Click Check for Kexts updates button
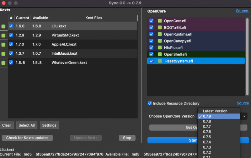251x158 pixels. coord(27,138)
